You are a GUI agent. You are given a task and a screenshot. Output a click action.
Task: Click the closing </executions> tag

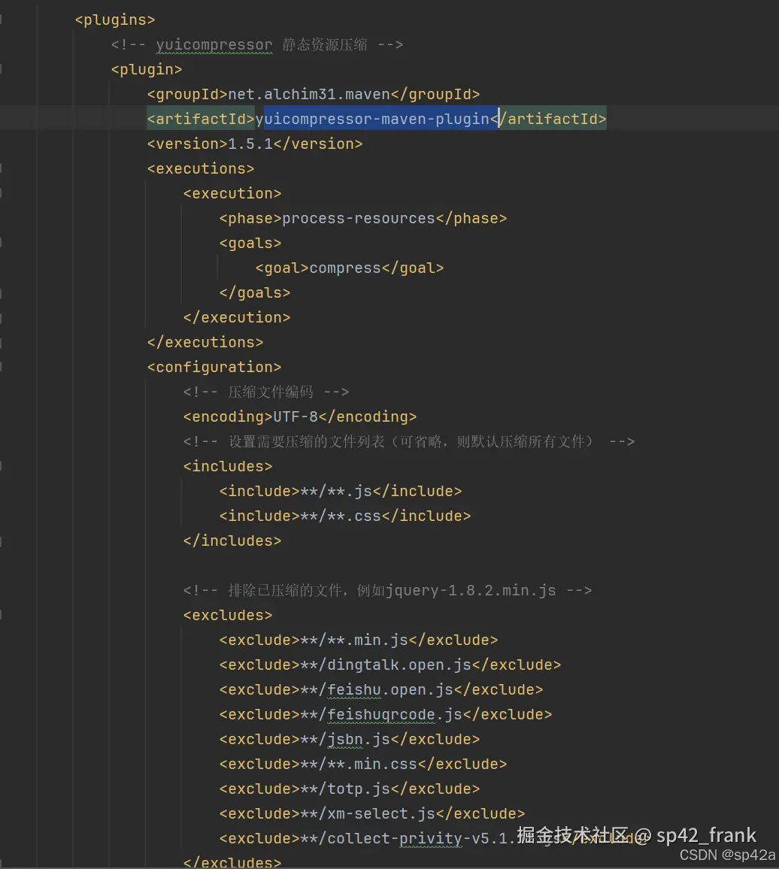pos(205,343)
